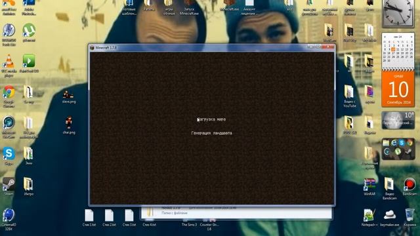Select the char.png skin file
The image size is (420, 236).
click(69, 125)
